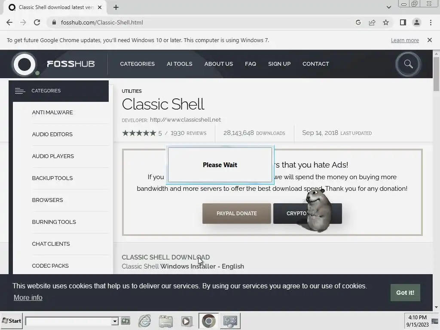Open ABOUT US navigation item
Screen dimensions: 440x330
click(x=219, y=64)
